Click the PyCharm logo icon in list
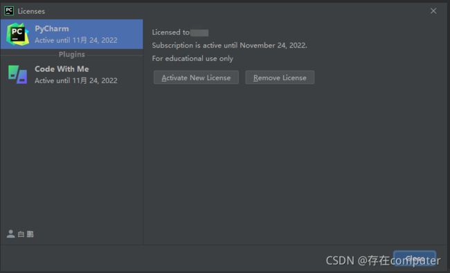450x273 pixels. (17, 35)
